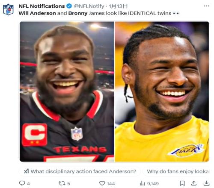Click the 9,149 views count

153,184
